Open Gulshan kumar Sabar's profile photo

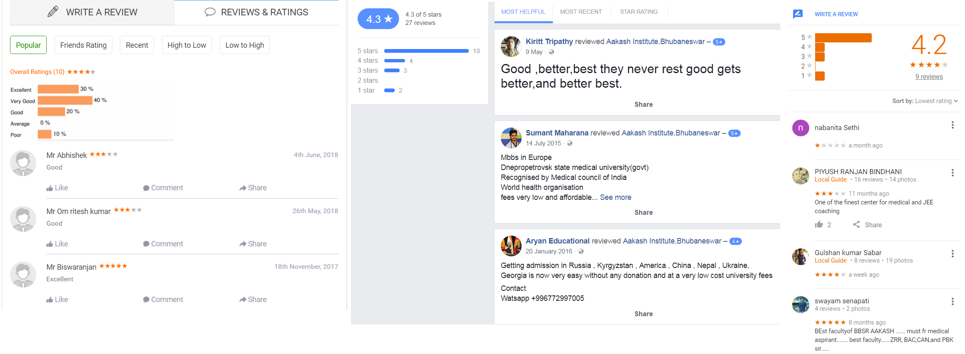801,257
